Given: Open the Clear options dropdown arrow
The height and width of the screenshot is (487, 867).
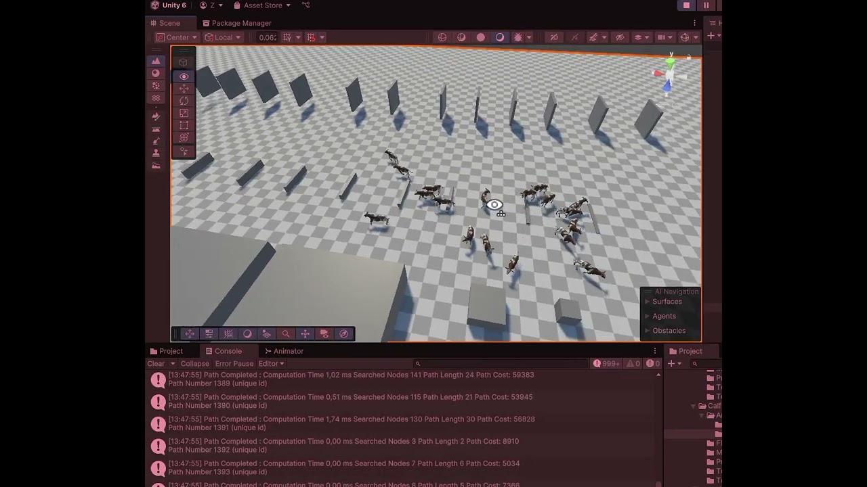Looking at the screenshot, I should [x=172, y=363].
